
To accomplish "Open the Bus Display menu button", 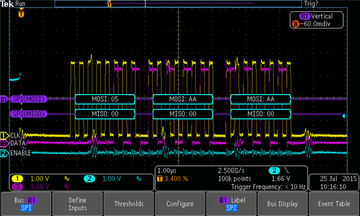I will (283, 204).
